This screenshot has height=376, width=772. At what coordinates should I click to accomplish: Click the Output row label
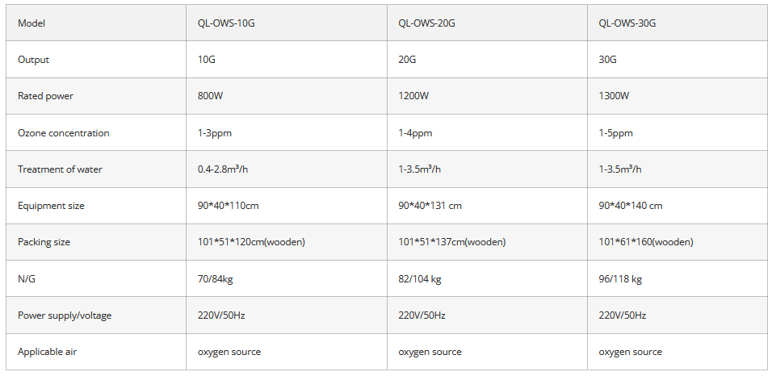[34, 60]
